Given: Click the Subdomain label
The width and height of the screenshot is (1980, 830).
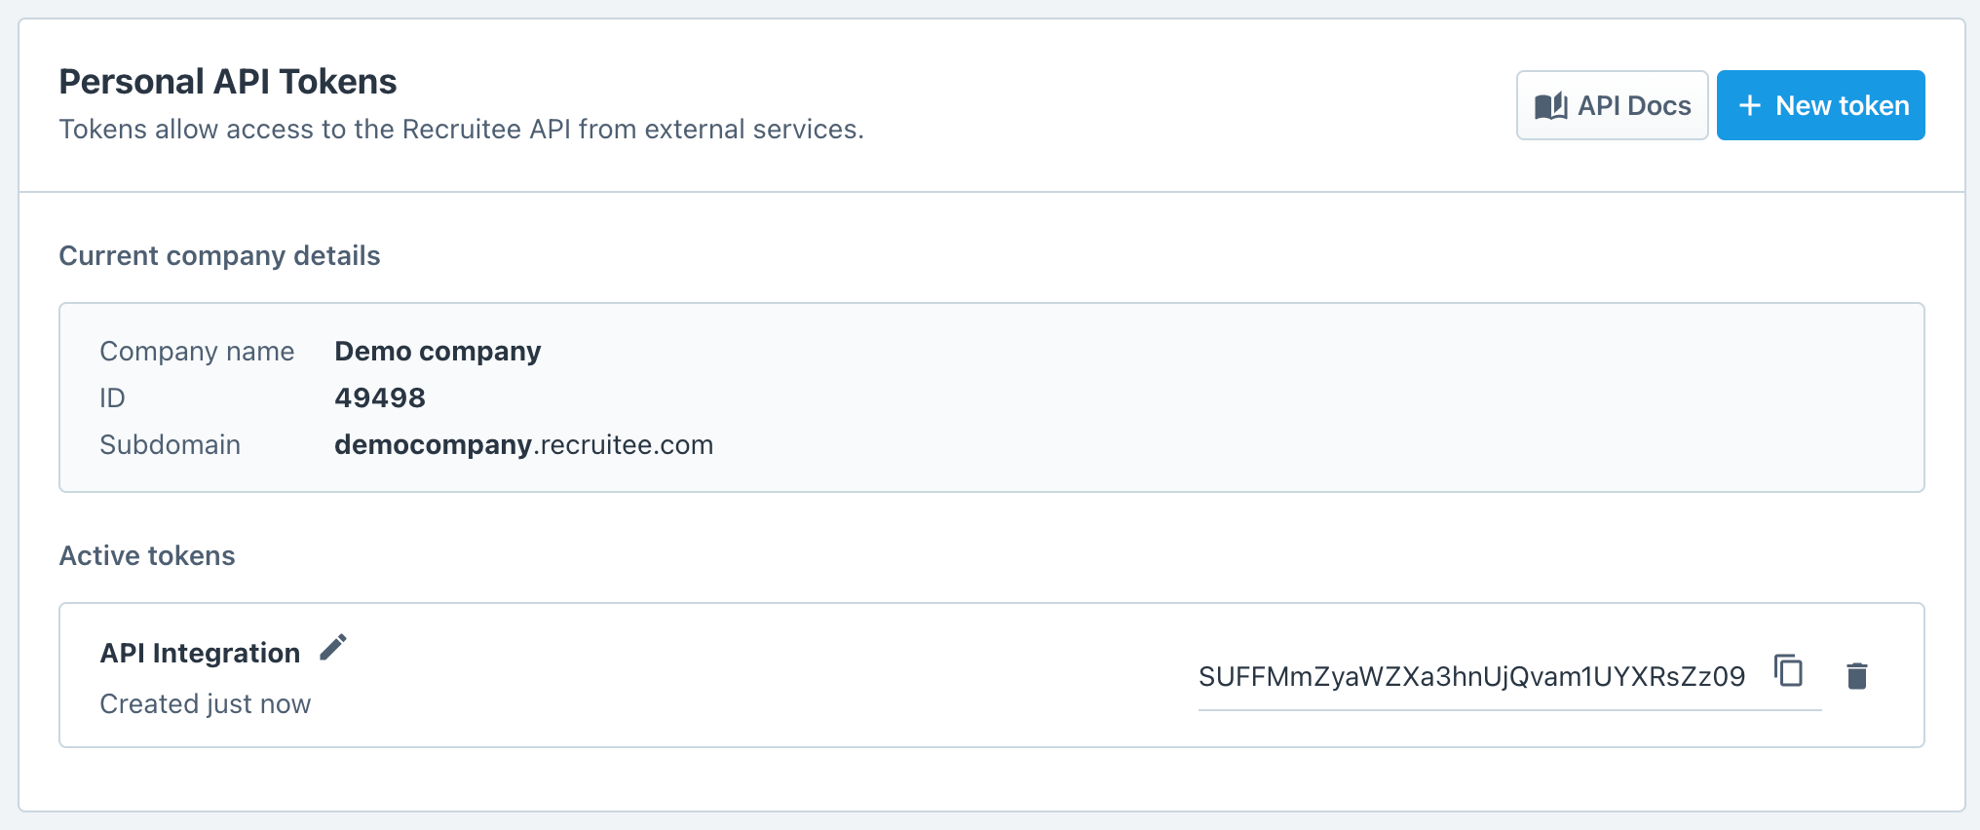Looking at the screenshot, I should 171,444.
